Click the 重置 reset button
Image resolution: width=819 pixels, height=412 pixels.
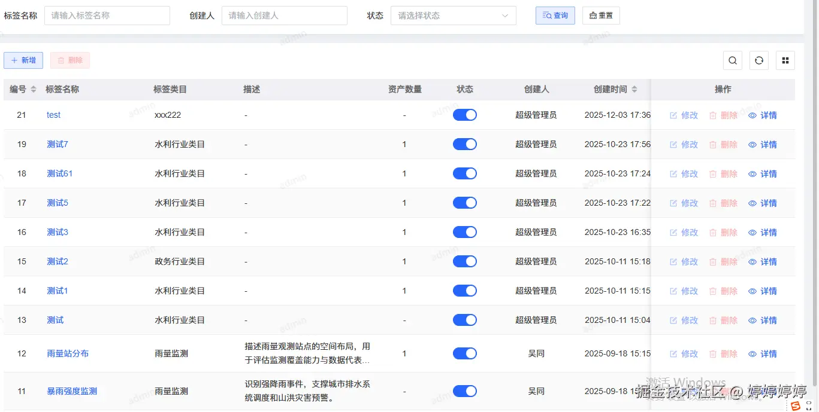[x=600, y=16]
